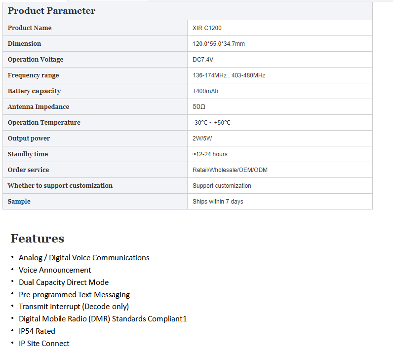Screen dimensions: 393x349
Task: Select the operation temperature range value
Action: pos(211,123)
